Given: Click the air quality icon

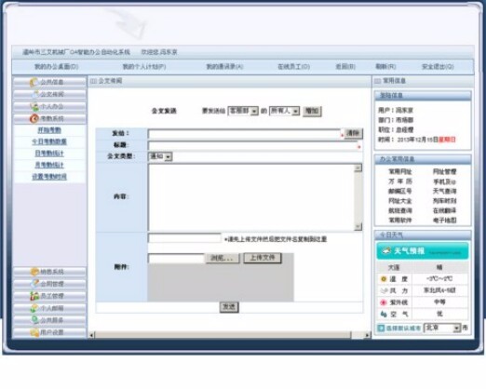Looking at the screenshot, I should point(384,315).
